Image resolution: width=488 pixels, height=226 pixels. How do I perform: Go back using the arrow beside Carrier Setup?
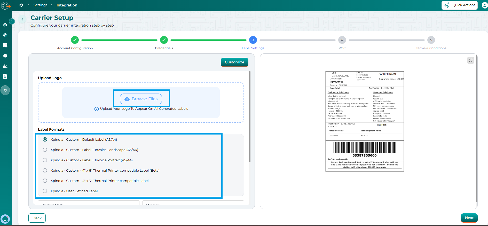click(22, 19)
